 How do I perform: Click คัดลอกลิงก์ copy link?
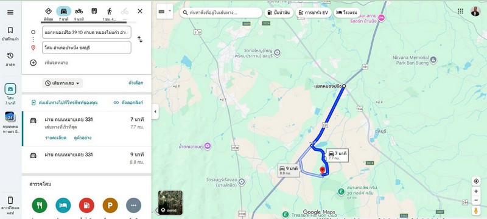tap(128, 102)
